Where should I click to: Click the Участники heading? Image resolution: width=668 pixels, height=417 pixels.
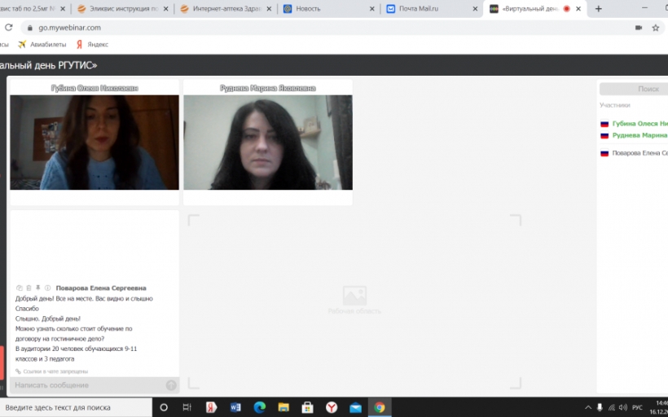615,105
